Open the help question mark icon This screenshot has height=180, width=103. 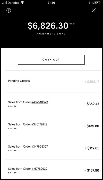click(9, 11)
